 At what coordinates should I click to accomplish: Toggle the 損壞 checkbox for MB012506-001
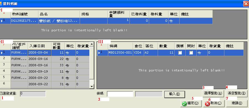click(x=180, y=53)
